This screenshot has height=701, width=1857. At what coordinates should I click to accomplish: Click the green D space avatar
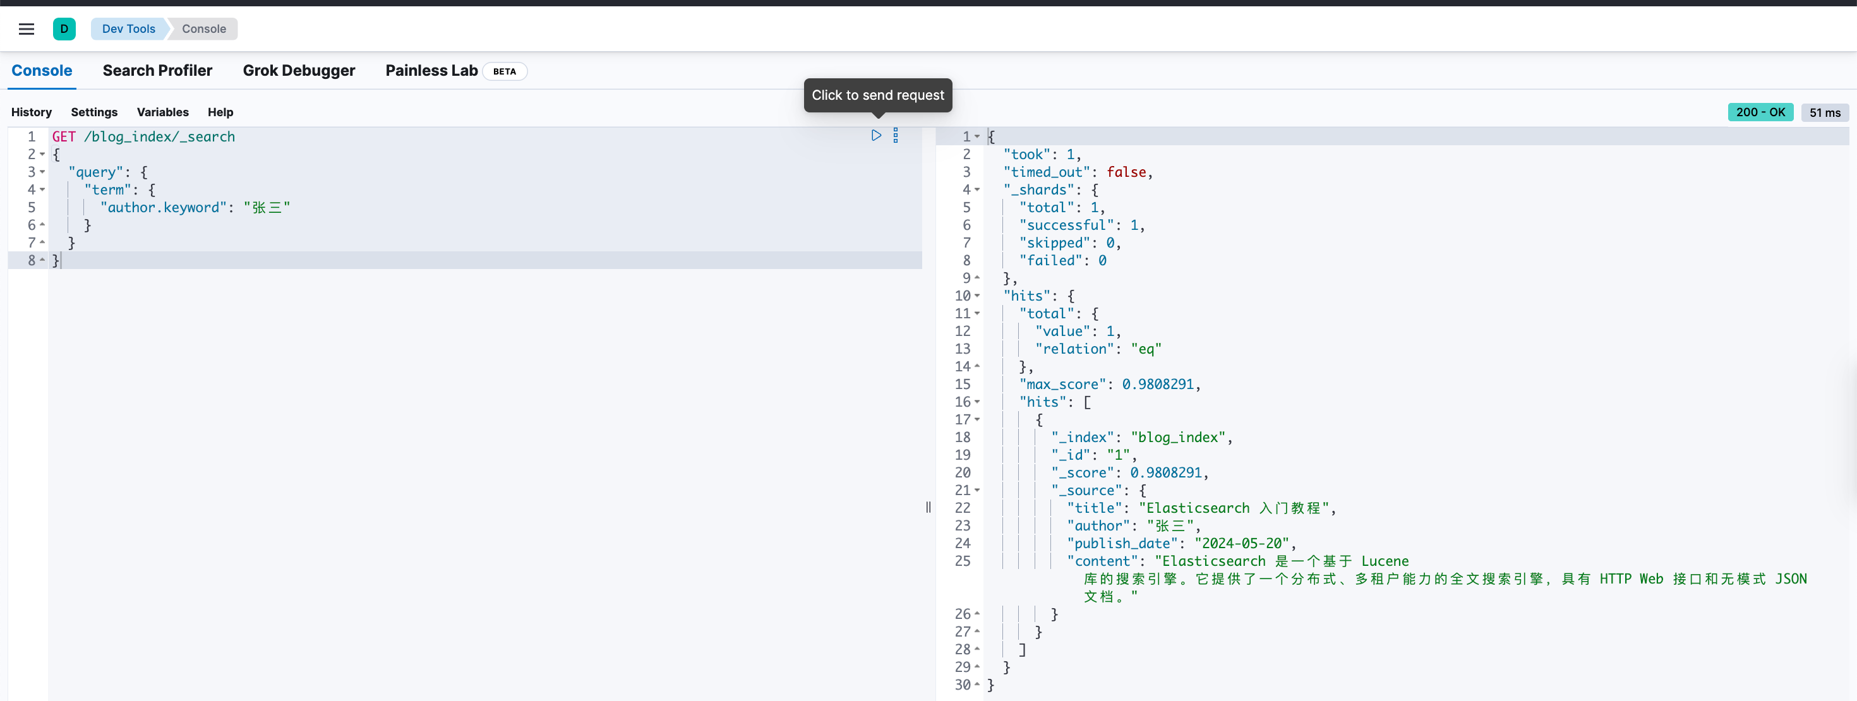pyautogui.click(x=64, y=29)
